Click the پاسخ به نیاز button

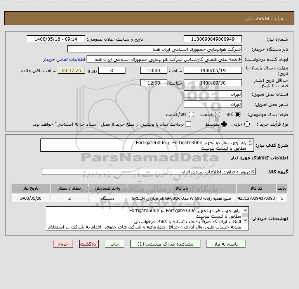226,244
